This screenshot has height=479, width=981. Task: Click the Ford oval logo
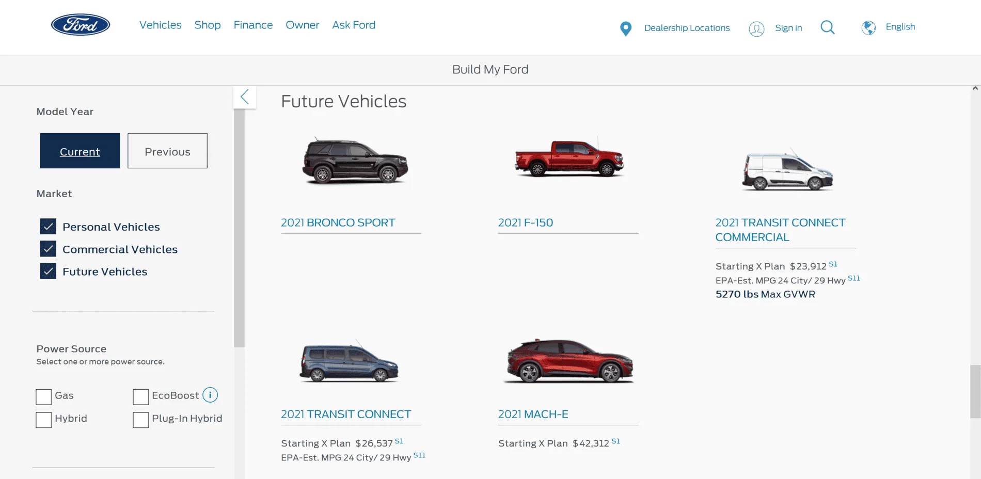pyautogui.click(x=81, y=25)
